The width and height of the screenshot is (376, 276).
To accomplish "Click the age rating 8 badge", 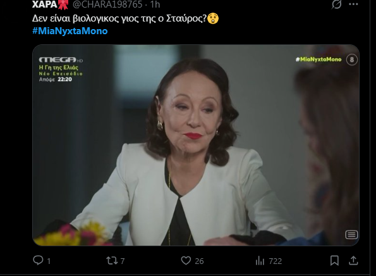I will tap(352, 60).
